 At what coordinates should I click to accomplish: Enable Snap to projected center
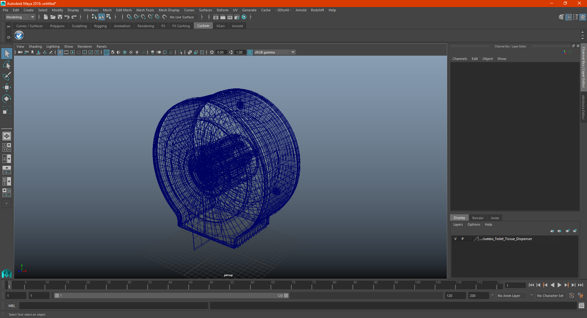(x=150, y=17)
